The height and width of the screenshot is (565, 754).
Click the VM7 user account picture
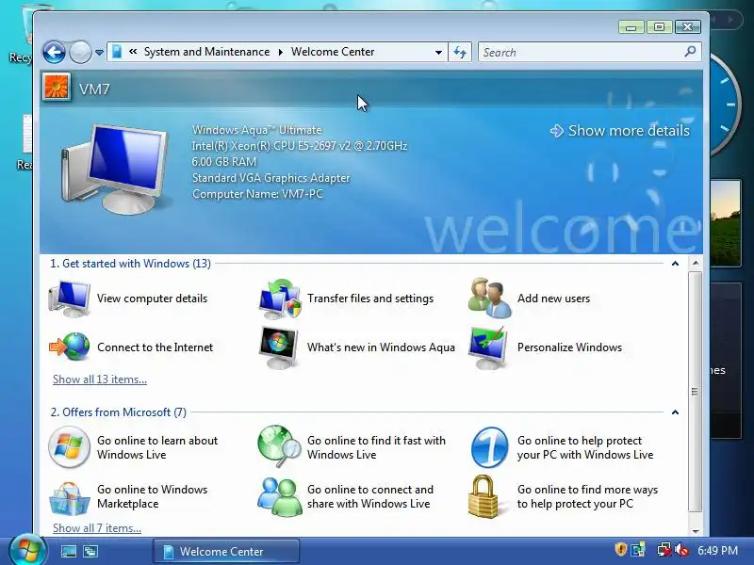pos(57,87)
